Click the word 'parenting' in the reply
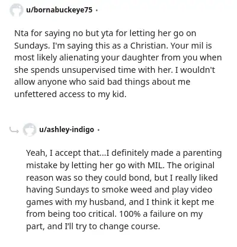 [x=202, y=153]
